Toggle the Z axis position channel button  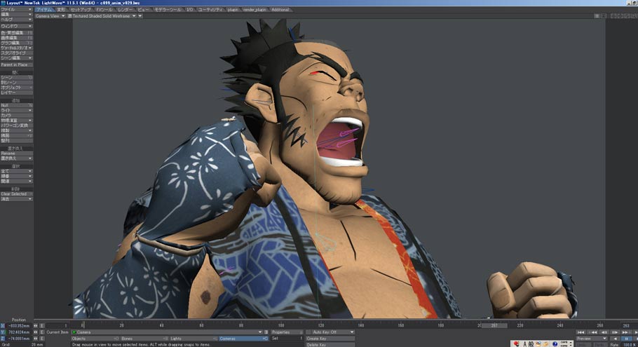coord(2,338)
